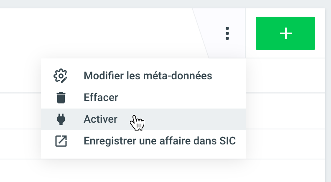Click the green plus add button
331x182 pixels.
point(285,33)
